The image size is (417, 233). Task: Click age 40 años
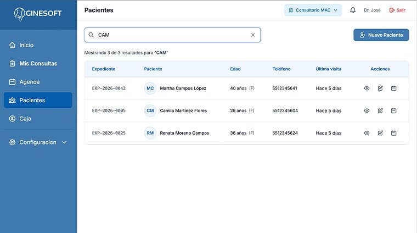(238, 88)
